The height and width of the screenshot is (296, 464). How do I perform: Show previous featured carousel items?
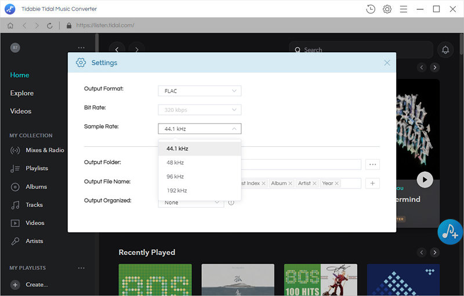(x=422, y=67)
